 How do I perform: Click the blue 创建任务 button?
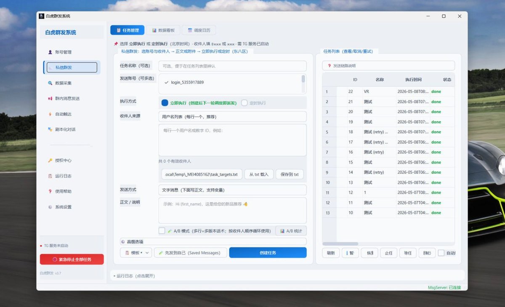(268, 253)
